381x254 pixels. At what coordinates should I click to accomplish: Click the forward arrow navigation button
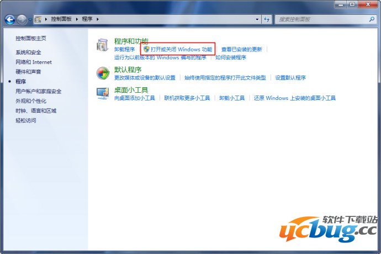pyautogui.click(x=22, y=19)
